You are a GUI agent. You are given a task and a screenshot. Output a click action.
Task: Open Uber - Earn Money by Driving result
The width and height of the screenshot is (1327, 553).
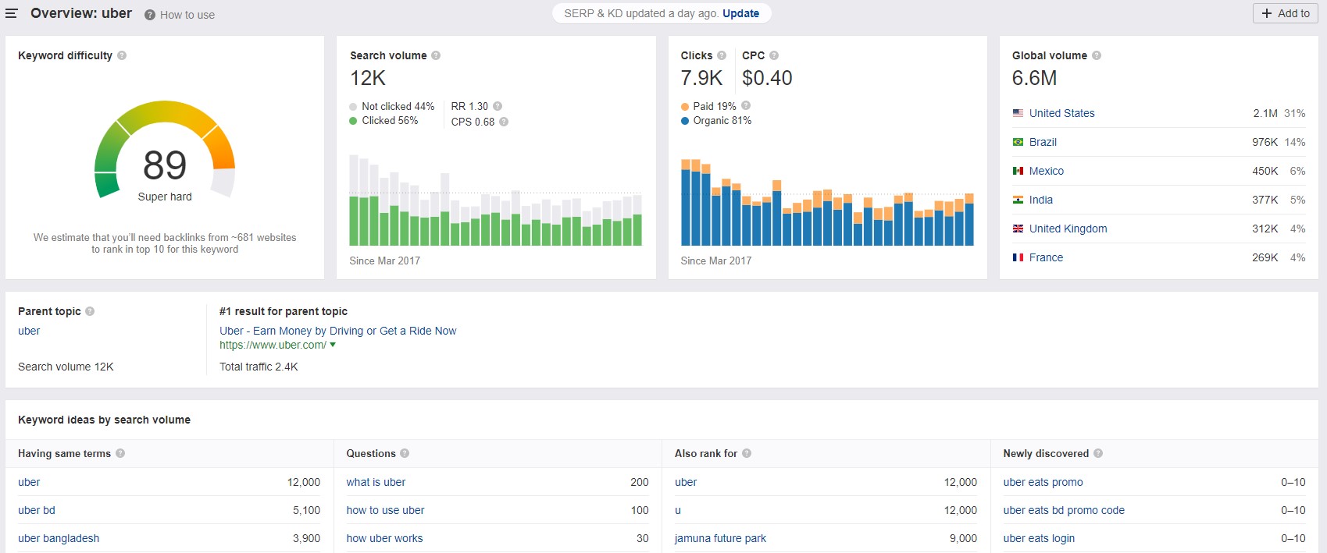pyautogui.click(x=338, y=331)
